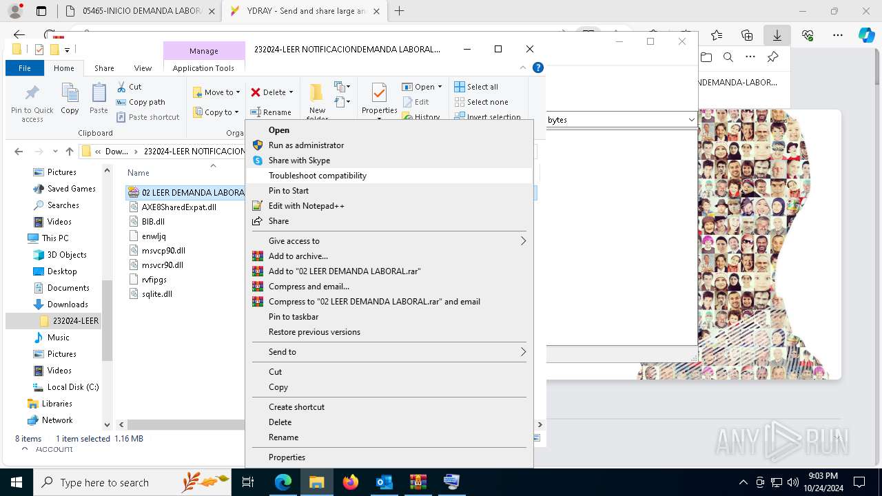The width and height of the screenshot is (882, 496).
Task: Open Network in navigation pane
Action: click(57, 420)
